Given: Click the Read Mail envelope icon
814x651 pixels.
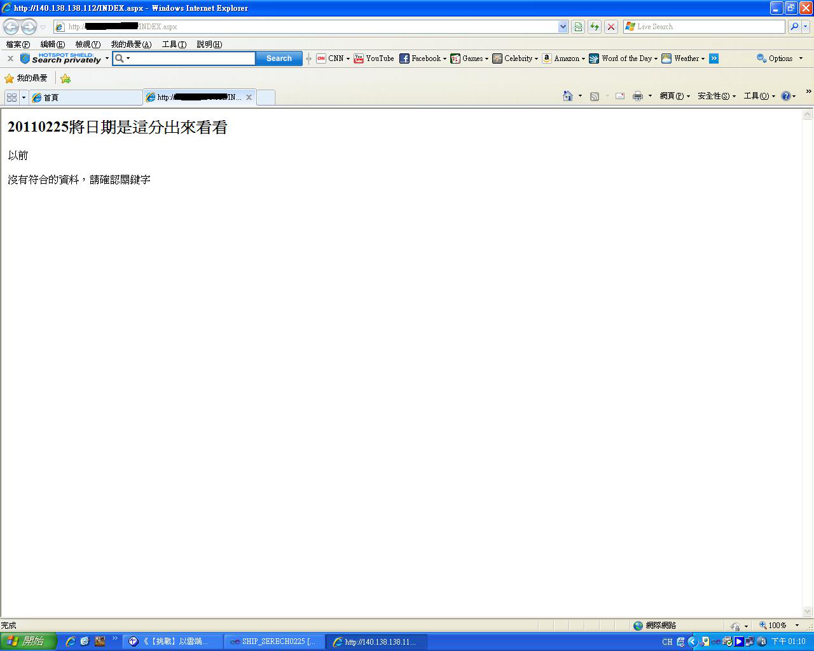Looking at the screenshot, I should pyautogui.click(x=620, y=96).
